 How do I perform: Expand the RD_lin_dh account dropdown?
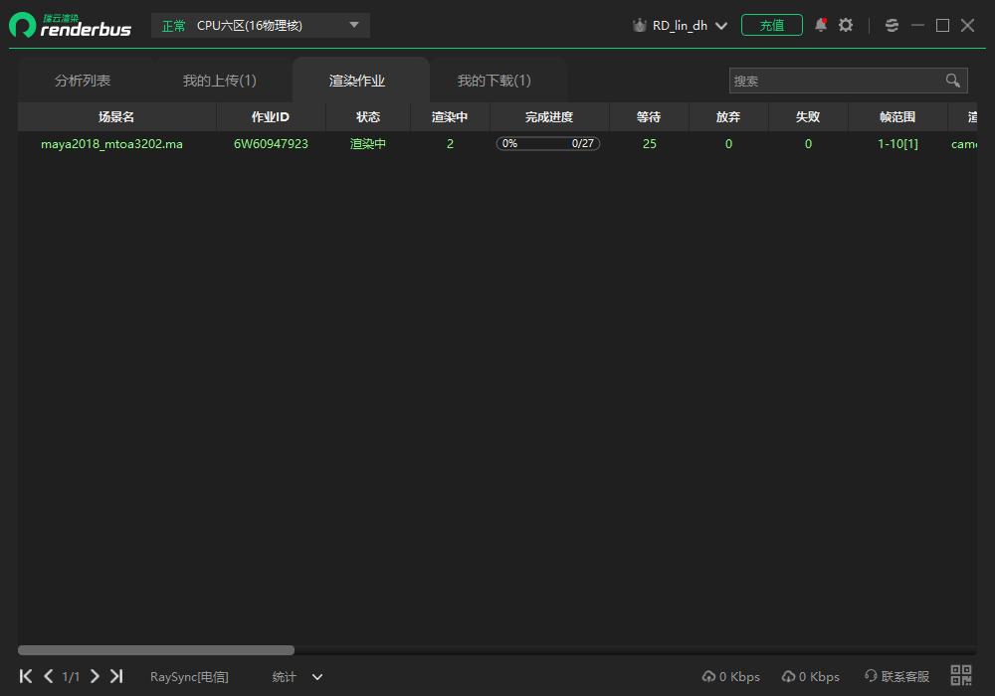[720, 26]
